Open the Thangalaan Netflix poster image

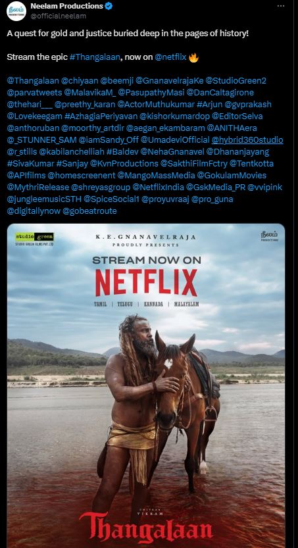(146, 386)
